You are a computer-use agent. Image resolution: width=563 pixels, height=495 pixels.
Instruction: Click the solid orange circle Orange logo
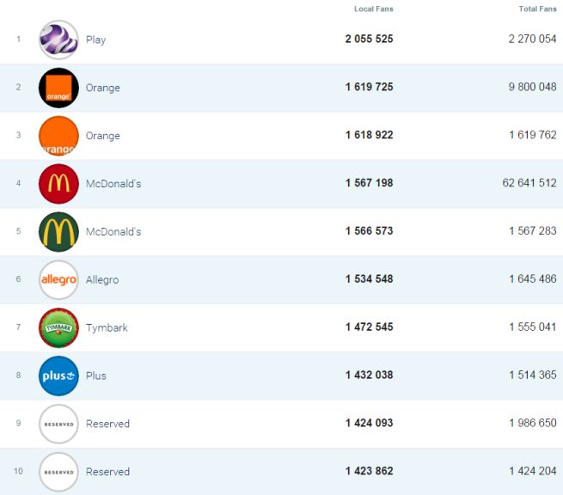pos(58,136)
